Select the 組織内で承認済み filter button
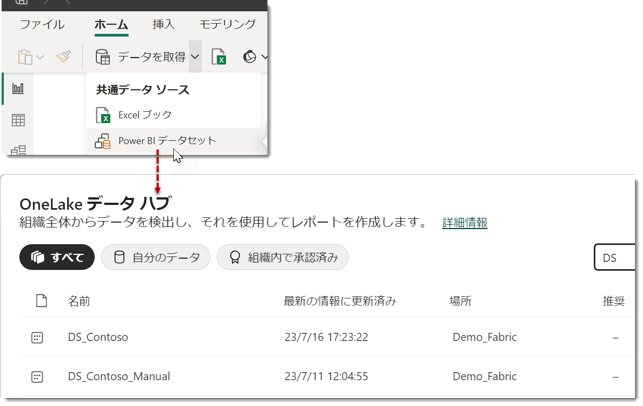This screenshot has width=643, height=406. pyautogui.click(x=282, y=257)
